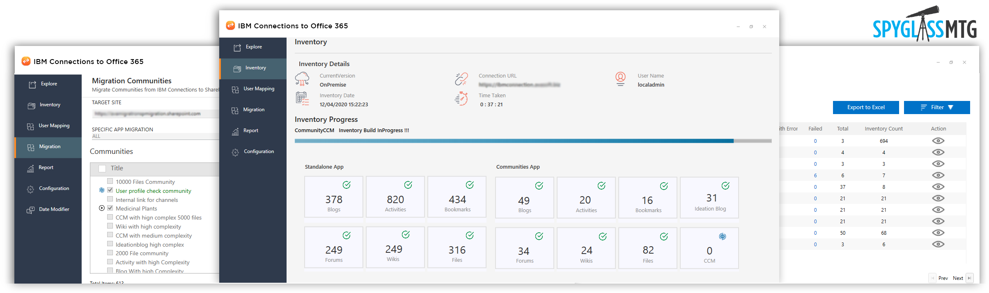Click the 12/04/2020 15:22:23 inventory date value
The image size is (989, 293).
point(344,105)
